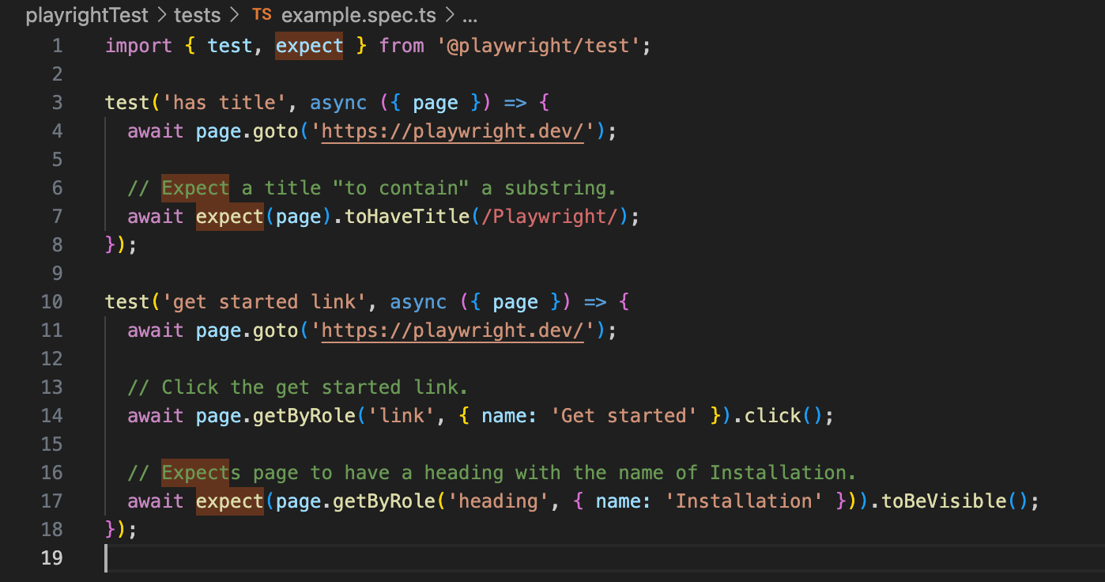
Task: Click line number 17 in the gutter
Action: tap(51, 501)
